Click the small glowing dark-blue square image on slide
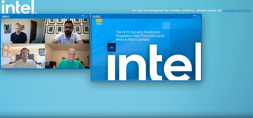Image resolution: width=253 pixels, height=118 pixels. pyautogui.click(x=112, y=47)
